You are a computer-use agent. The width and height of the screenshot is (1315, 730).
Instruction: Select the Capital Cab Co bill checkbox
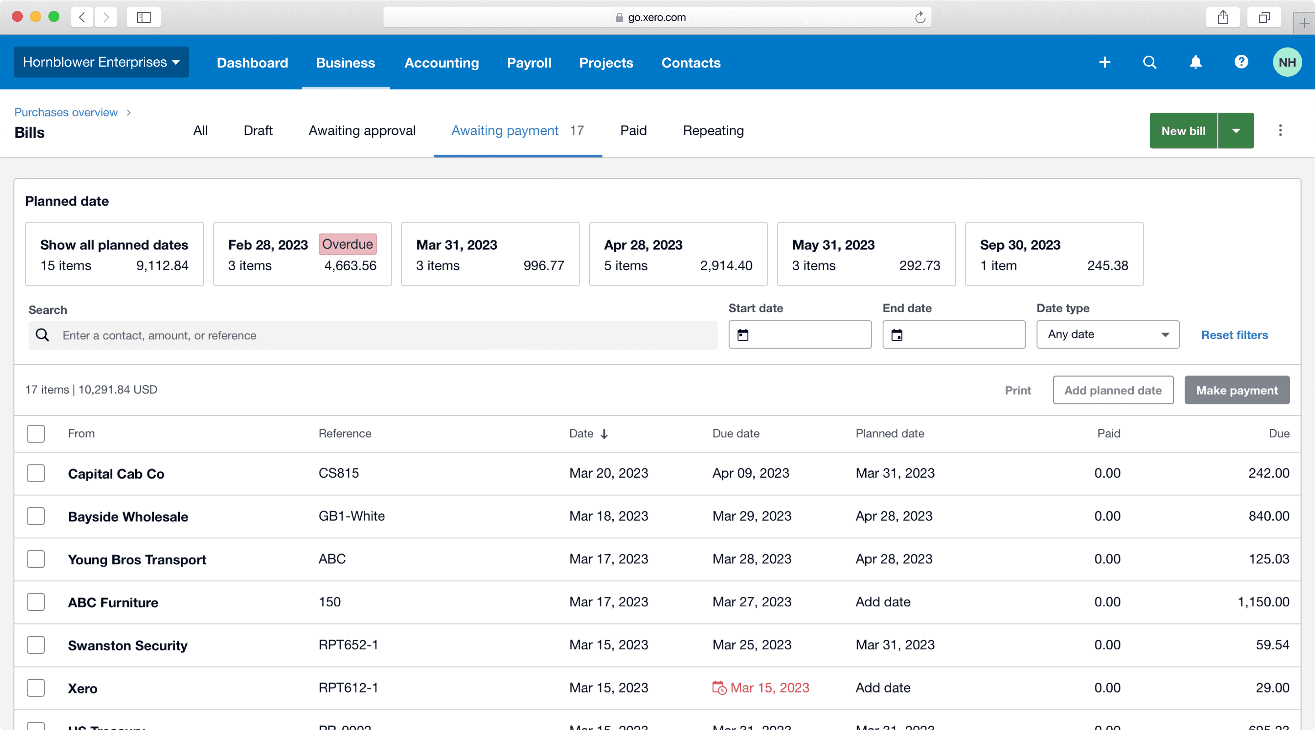pos(36,473)
